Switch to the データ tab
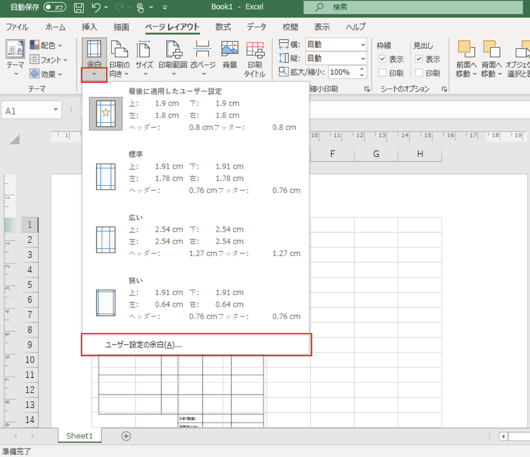The image size is (530, 457). (x=257, y=27)
